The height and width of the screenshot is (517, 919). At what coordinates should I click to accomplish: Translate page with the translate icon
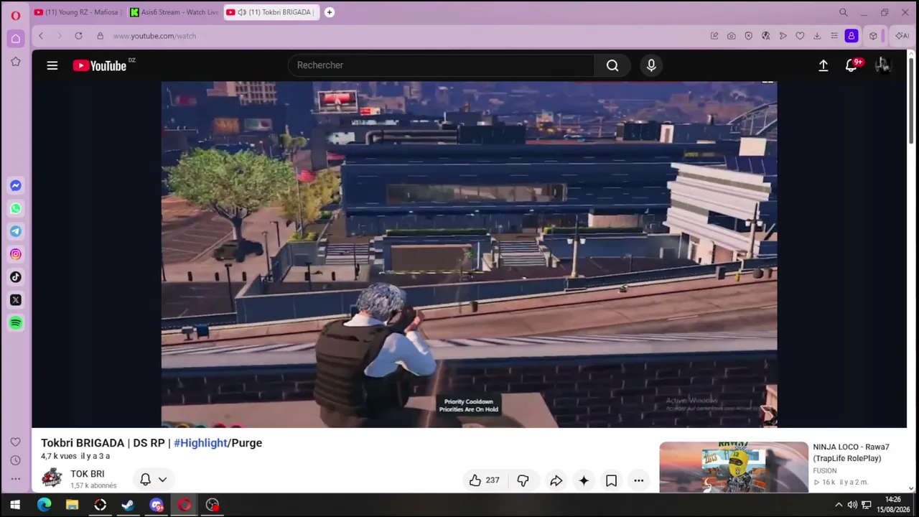click(765, 36)
